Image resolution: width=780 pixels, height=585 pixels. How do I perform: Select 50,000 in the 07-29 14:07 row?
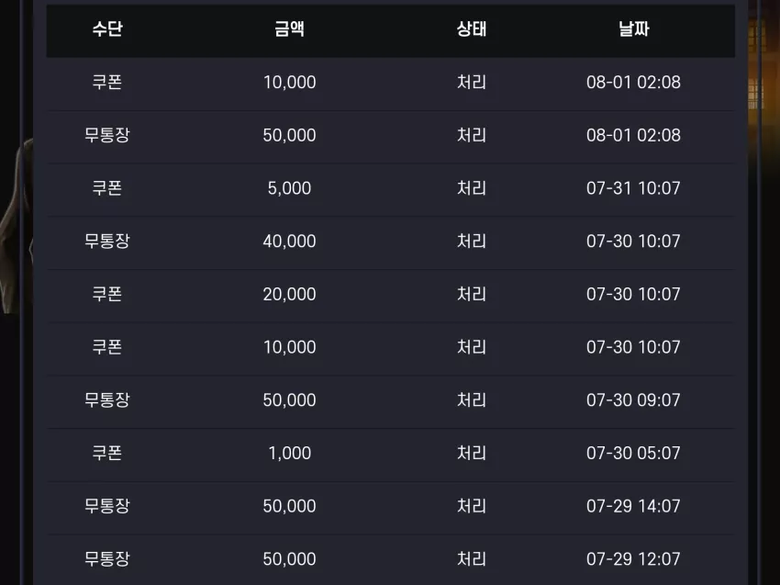[289, 506]
